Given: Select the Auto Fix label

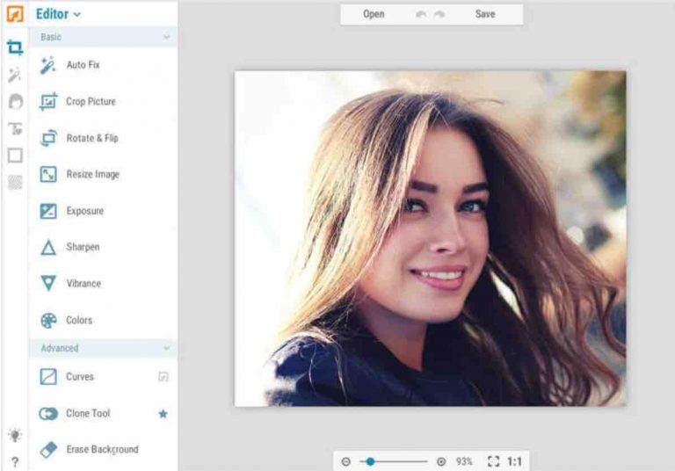Looking at the screenshot, I should [83, 65].
